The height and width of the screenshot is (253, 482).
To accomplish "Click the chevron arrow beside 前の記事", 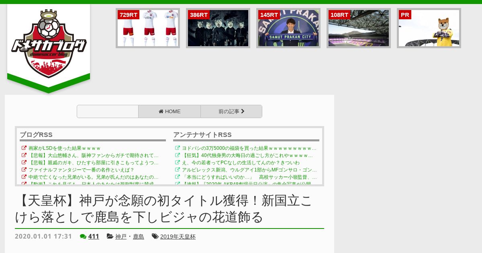I will click(x=243, y=111).
